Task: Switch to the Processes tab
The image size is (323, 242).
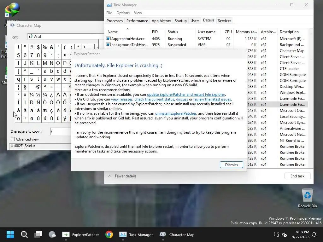Action: point(115,20)
